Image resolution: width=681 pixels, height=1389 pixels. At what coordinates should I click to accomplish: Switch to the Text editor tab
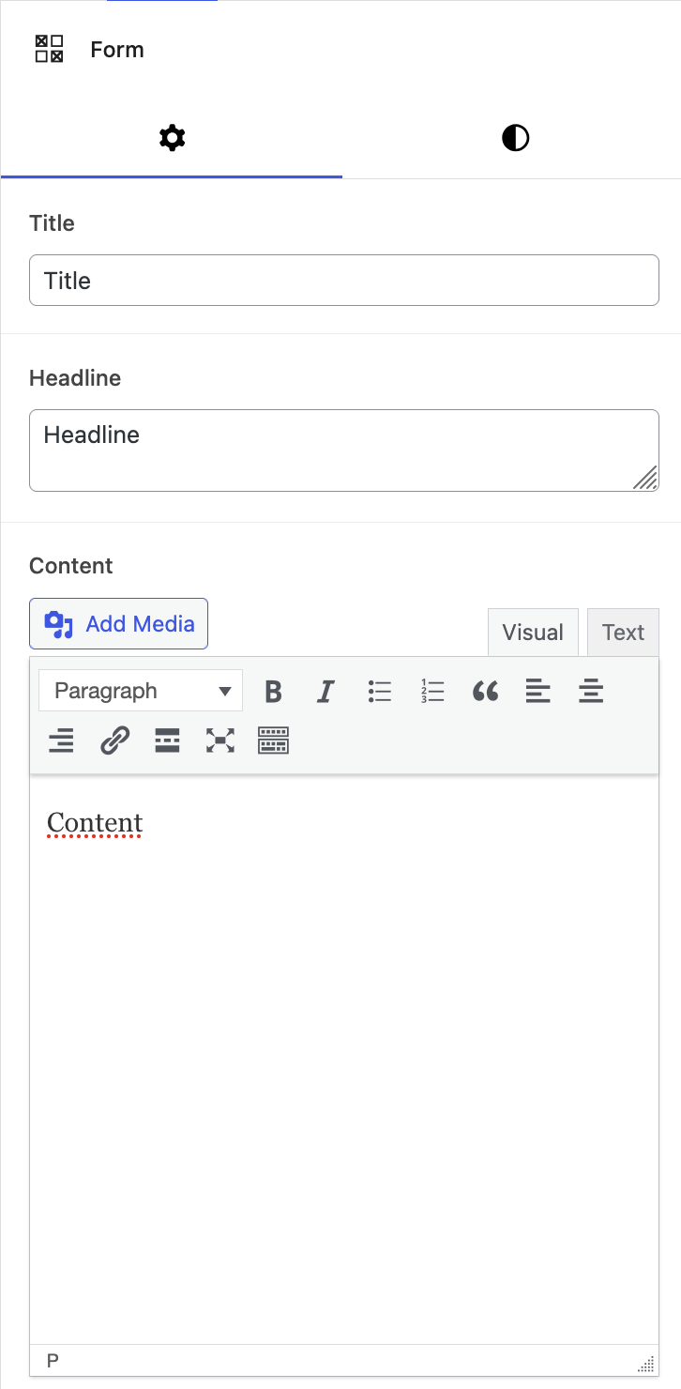[623, 633]
